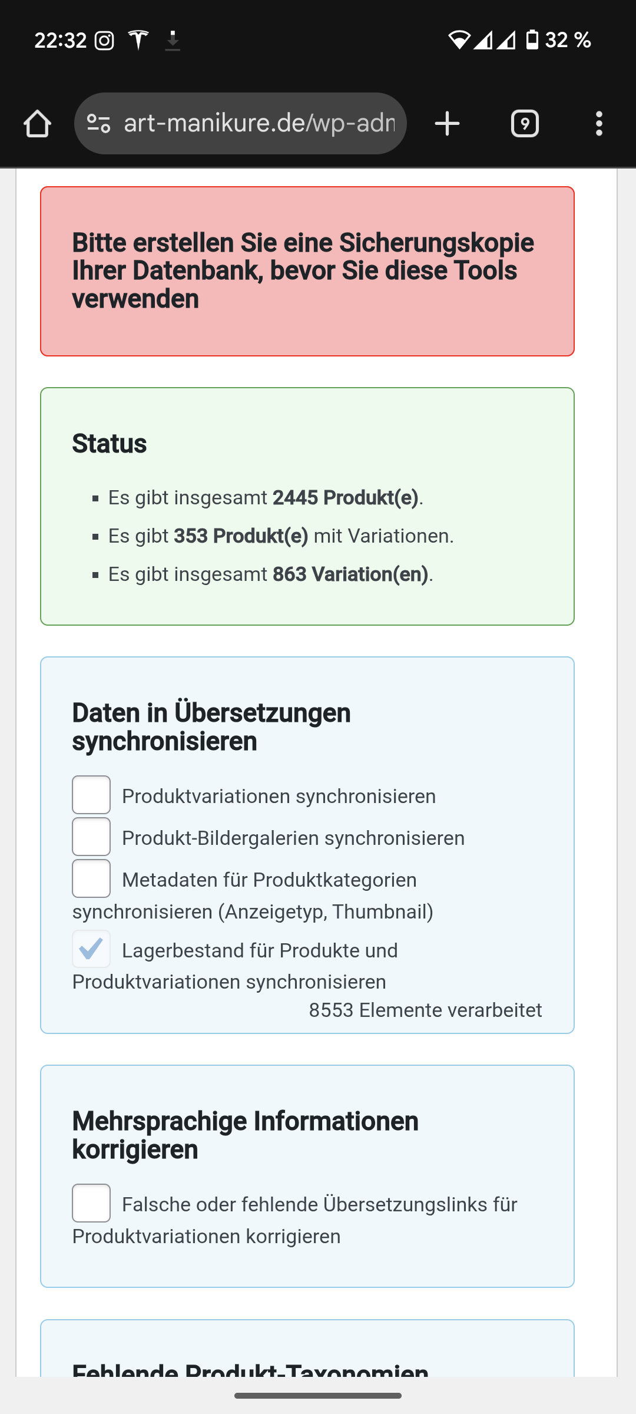This screenshot has width=636, height=1414.
Task: Tap the Android gesture navigation bar
Action: pyautogui.click(x=318, y=1396)
